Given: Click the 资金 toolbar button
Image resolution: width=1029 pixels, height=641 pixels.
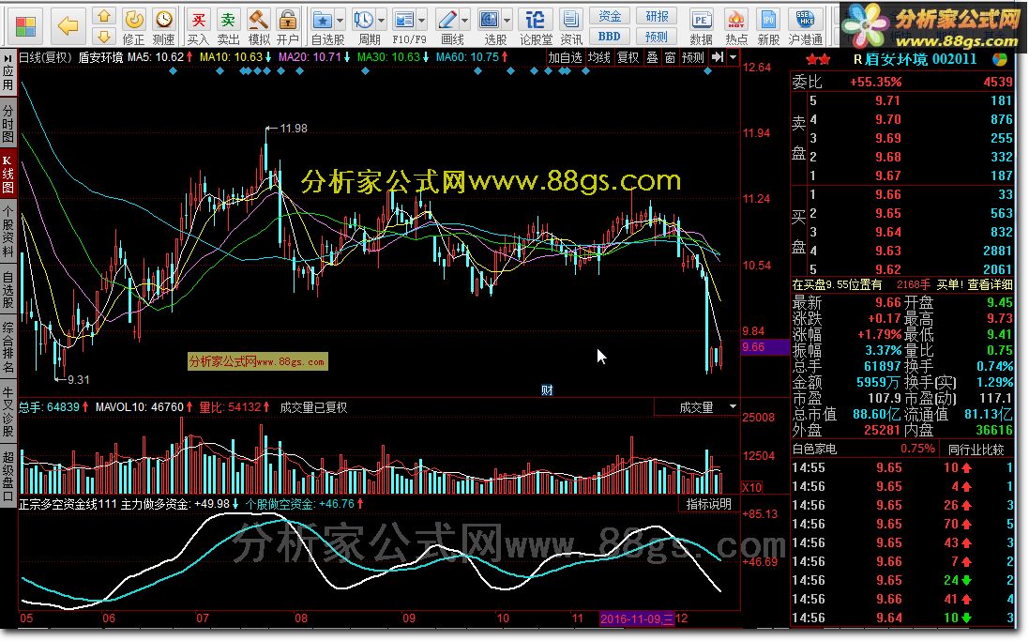Looking at the screenshot, I should coord(610,16).
